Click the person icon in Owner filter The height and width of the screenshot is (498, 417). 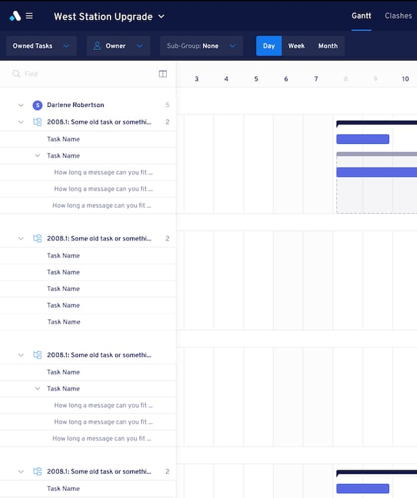[x=98, y=46]
